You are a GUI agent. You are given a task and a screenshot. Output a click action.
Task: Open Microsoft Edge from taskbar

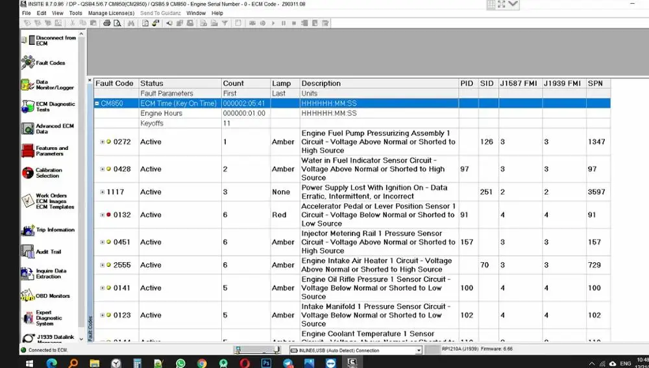[x=52, y=363]
